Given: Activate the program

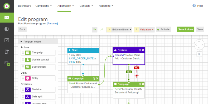Looking at the screenshot, I should [163, 30].
